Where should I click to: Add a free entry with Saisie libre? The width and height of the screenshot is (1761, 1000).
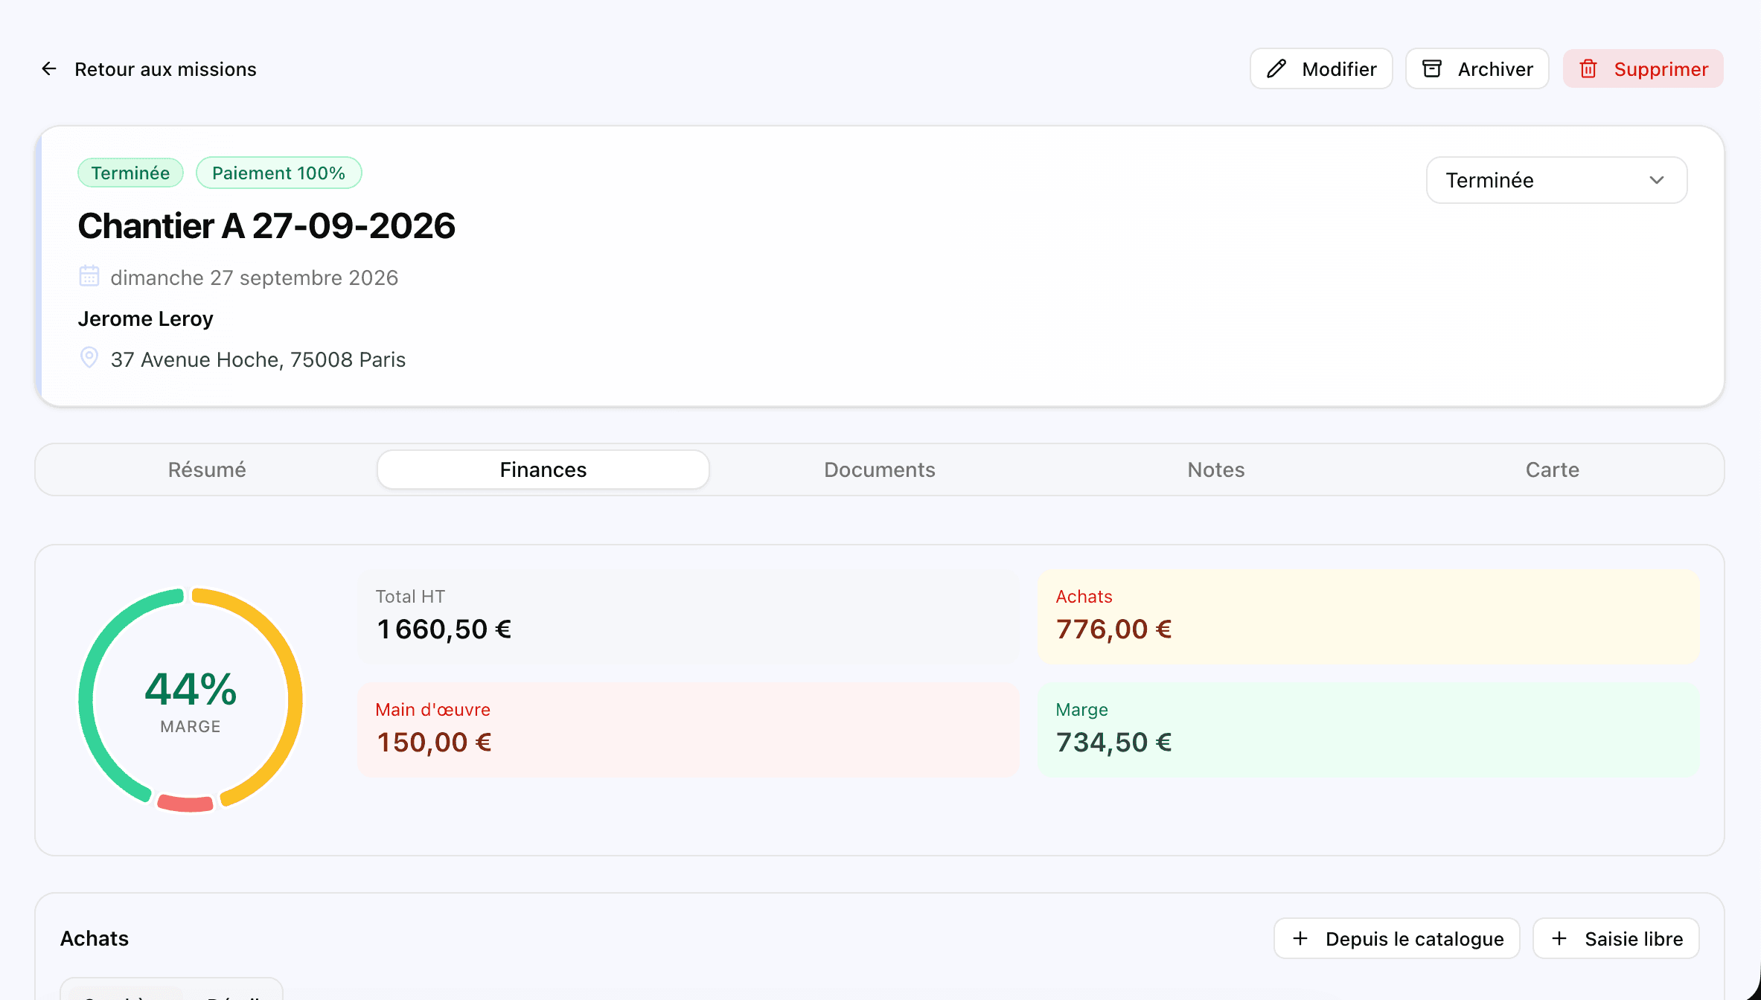[x=1616, y=938]
